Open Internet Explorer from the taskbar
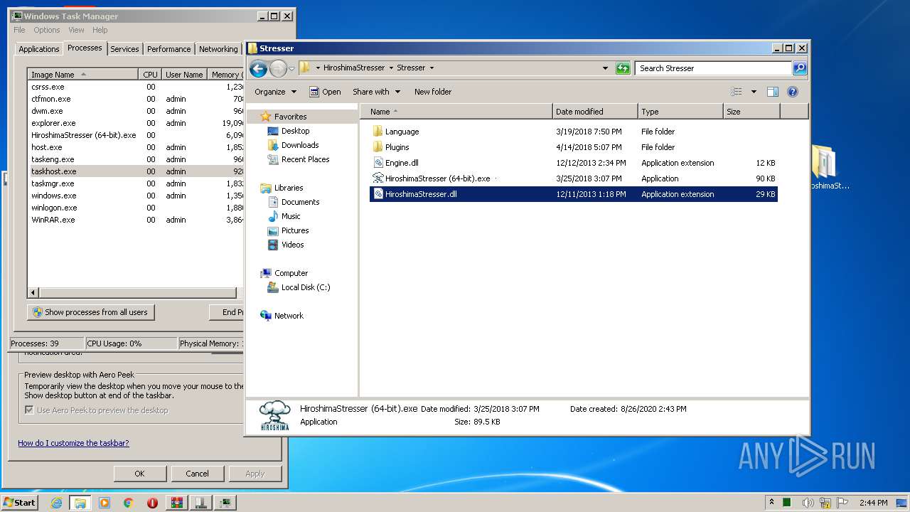Image resolution: width=910 pixels, height=512 pixels. coord(57,502)
